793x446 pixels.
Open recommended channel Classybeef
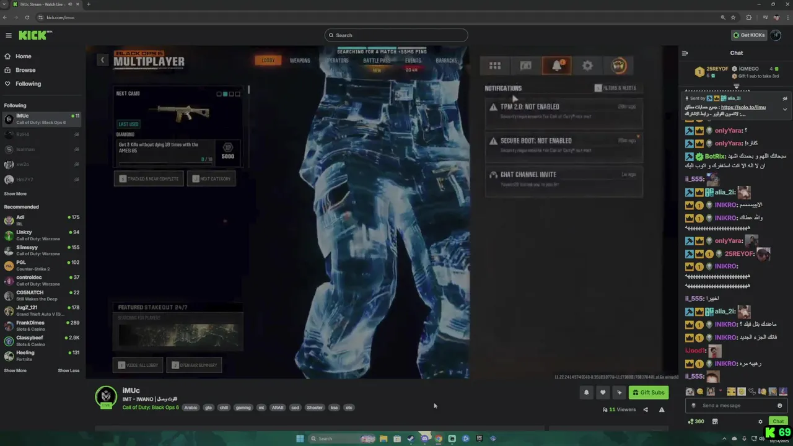point(42,341)
